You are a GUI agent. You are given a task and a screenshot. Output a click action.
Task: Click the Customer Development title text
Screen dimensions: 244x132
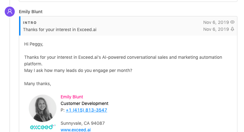[84, 103]
